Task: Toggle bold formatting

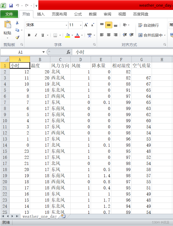Action: click(29, 35)
